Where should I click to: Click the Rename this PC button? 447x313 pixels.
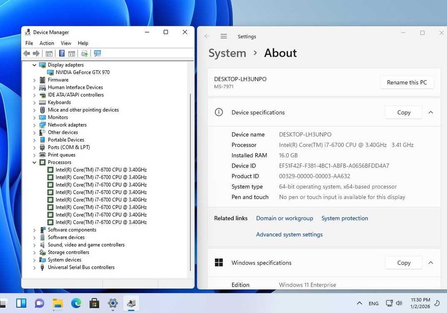tap(407, 82)
